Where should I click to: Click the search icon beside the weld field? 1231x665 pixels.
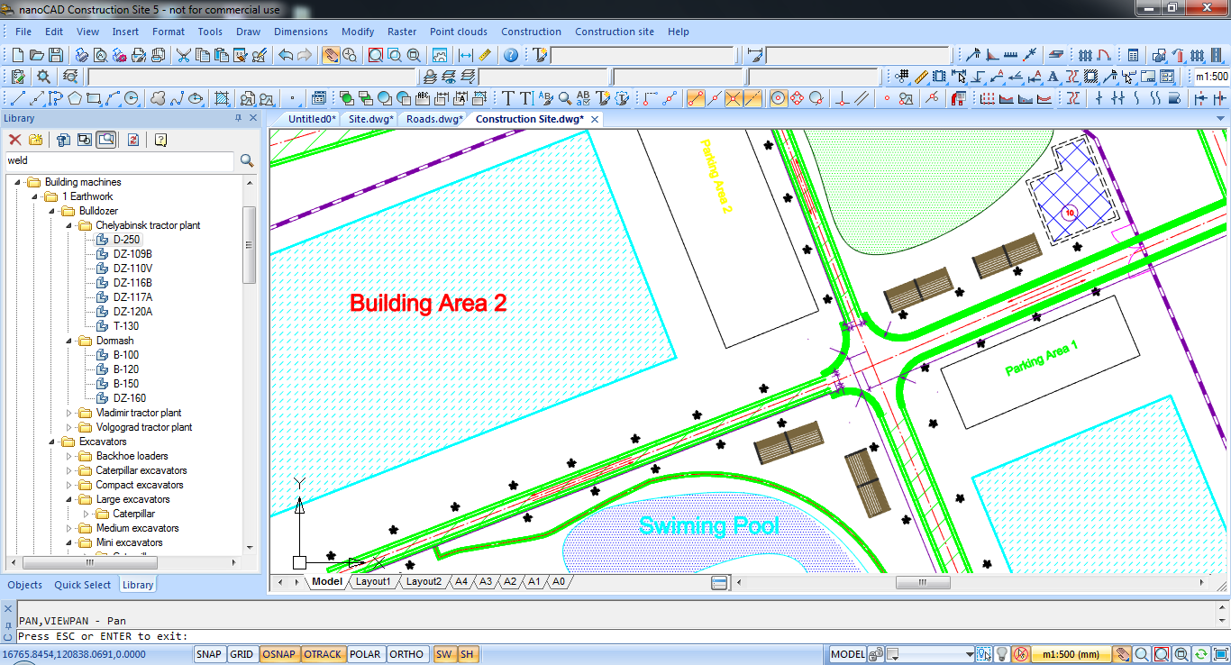pyautogui.click(x=247, y=161)
